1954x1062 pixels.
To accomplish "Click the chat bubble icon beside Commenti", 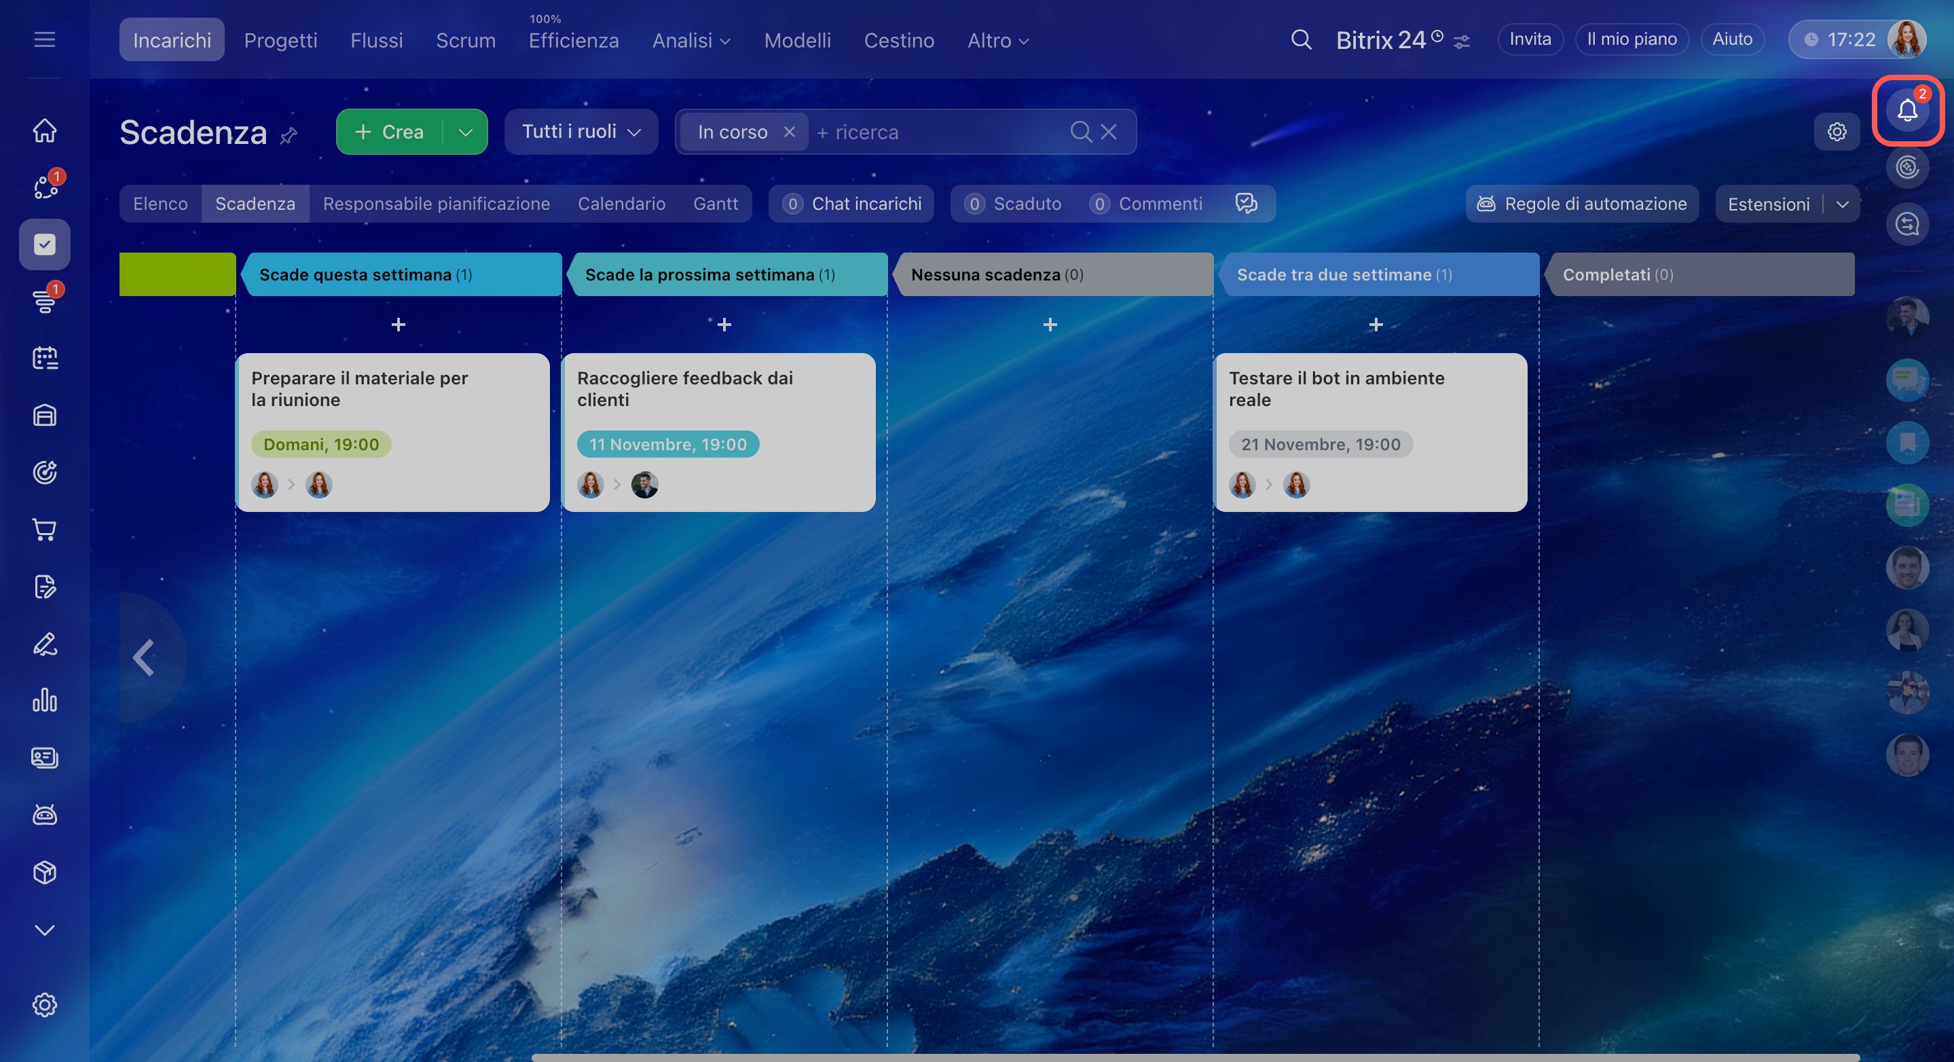I will pyautogui.click(x=1246, y=203).
